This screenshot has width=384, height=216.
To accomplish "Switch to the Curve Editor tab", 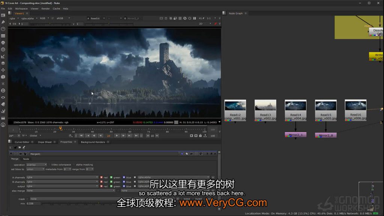I will coord(22,142).
